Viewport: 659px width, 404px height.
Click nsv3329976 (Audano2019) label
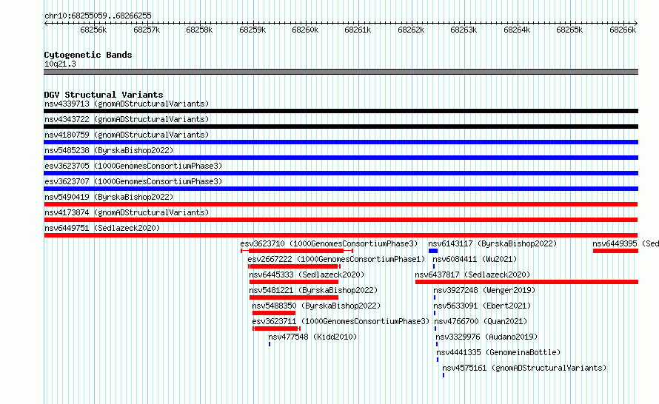click(486, 337)
